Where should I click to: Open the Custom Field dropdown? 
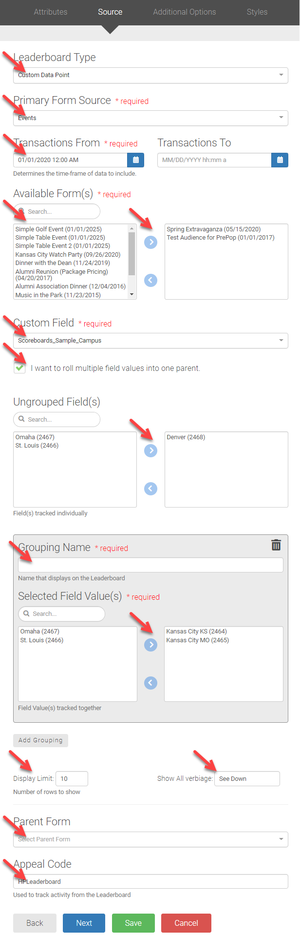(150, 341)
